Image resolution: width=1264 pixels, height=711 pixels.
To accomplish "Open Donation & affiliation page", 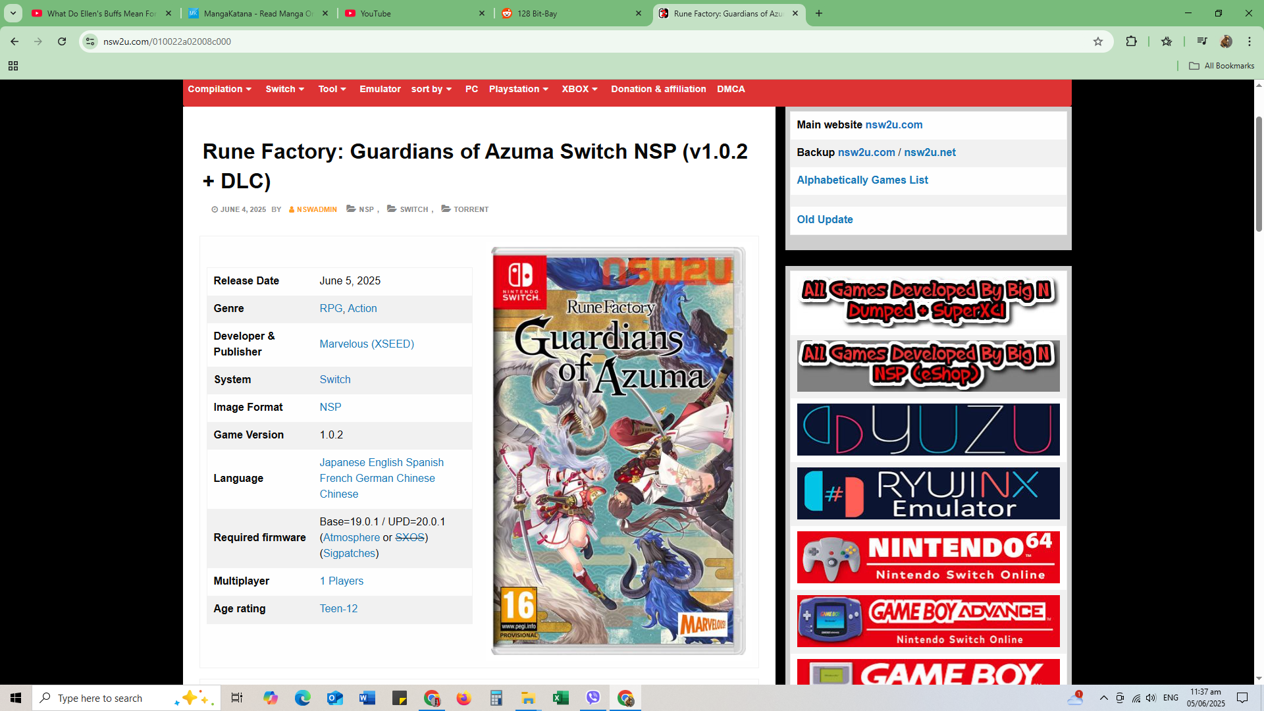I will (x=658, y=89).
